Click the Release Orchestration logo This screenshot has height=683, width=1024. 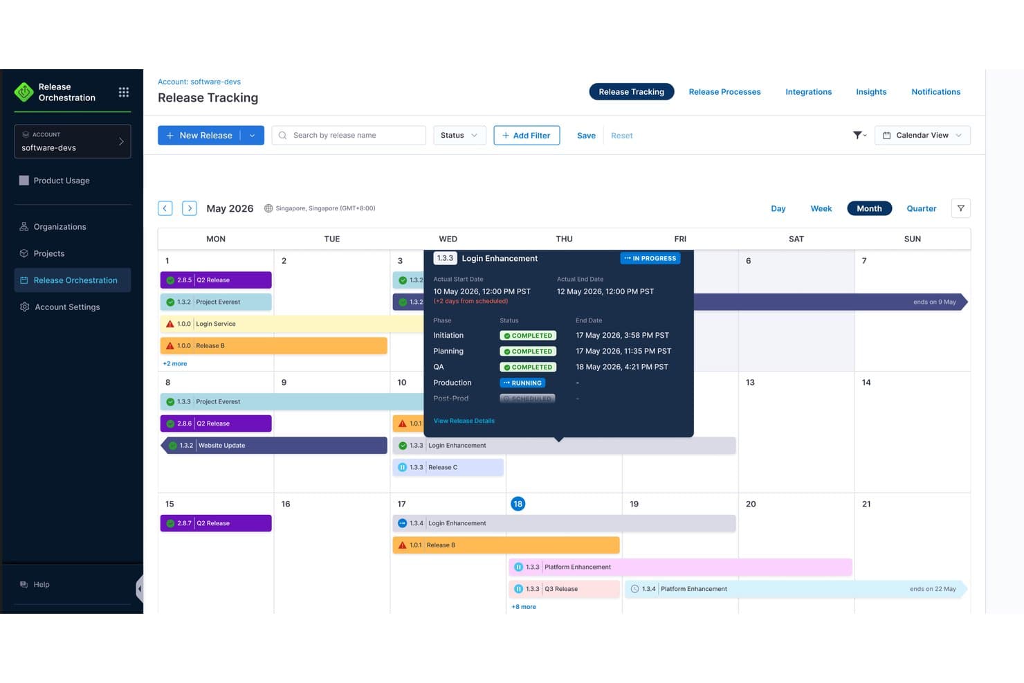click(x=24, y=92)
